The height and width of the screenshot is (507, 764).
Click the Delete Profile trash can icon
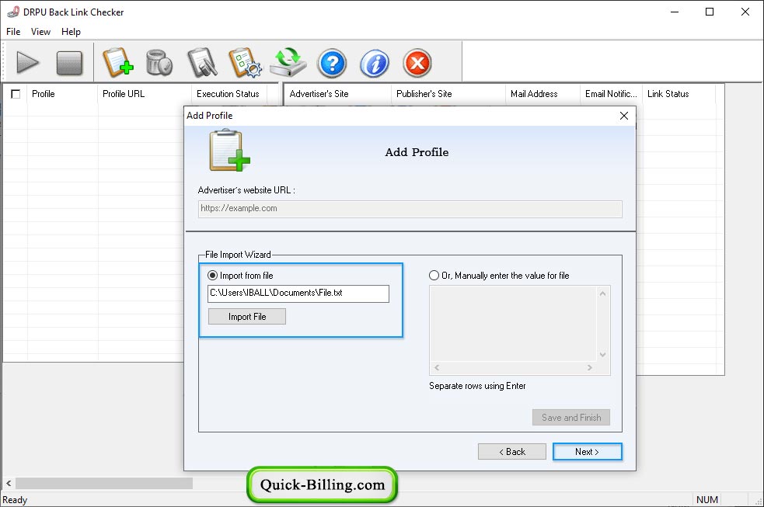point(159,62)
